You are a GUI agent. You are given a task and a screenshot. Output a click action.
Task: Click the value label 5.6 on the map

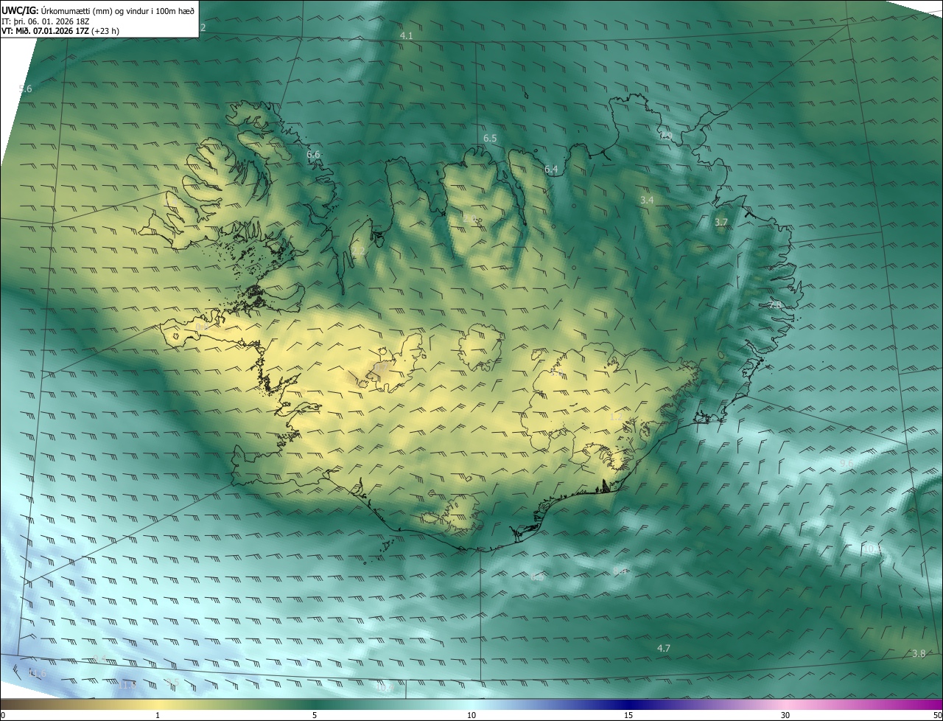coord(25,89)
